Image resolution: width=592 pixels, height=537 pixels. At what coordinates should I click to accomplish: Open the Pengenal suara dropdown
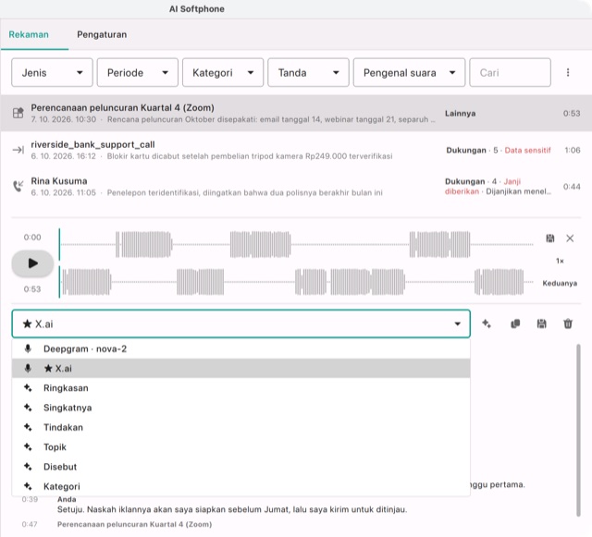point(409,72)
